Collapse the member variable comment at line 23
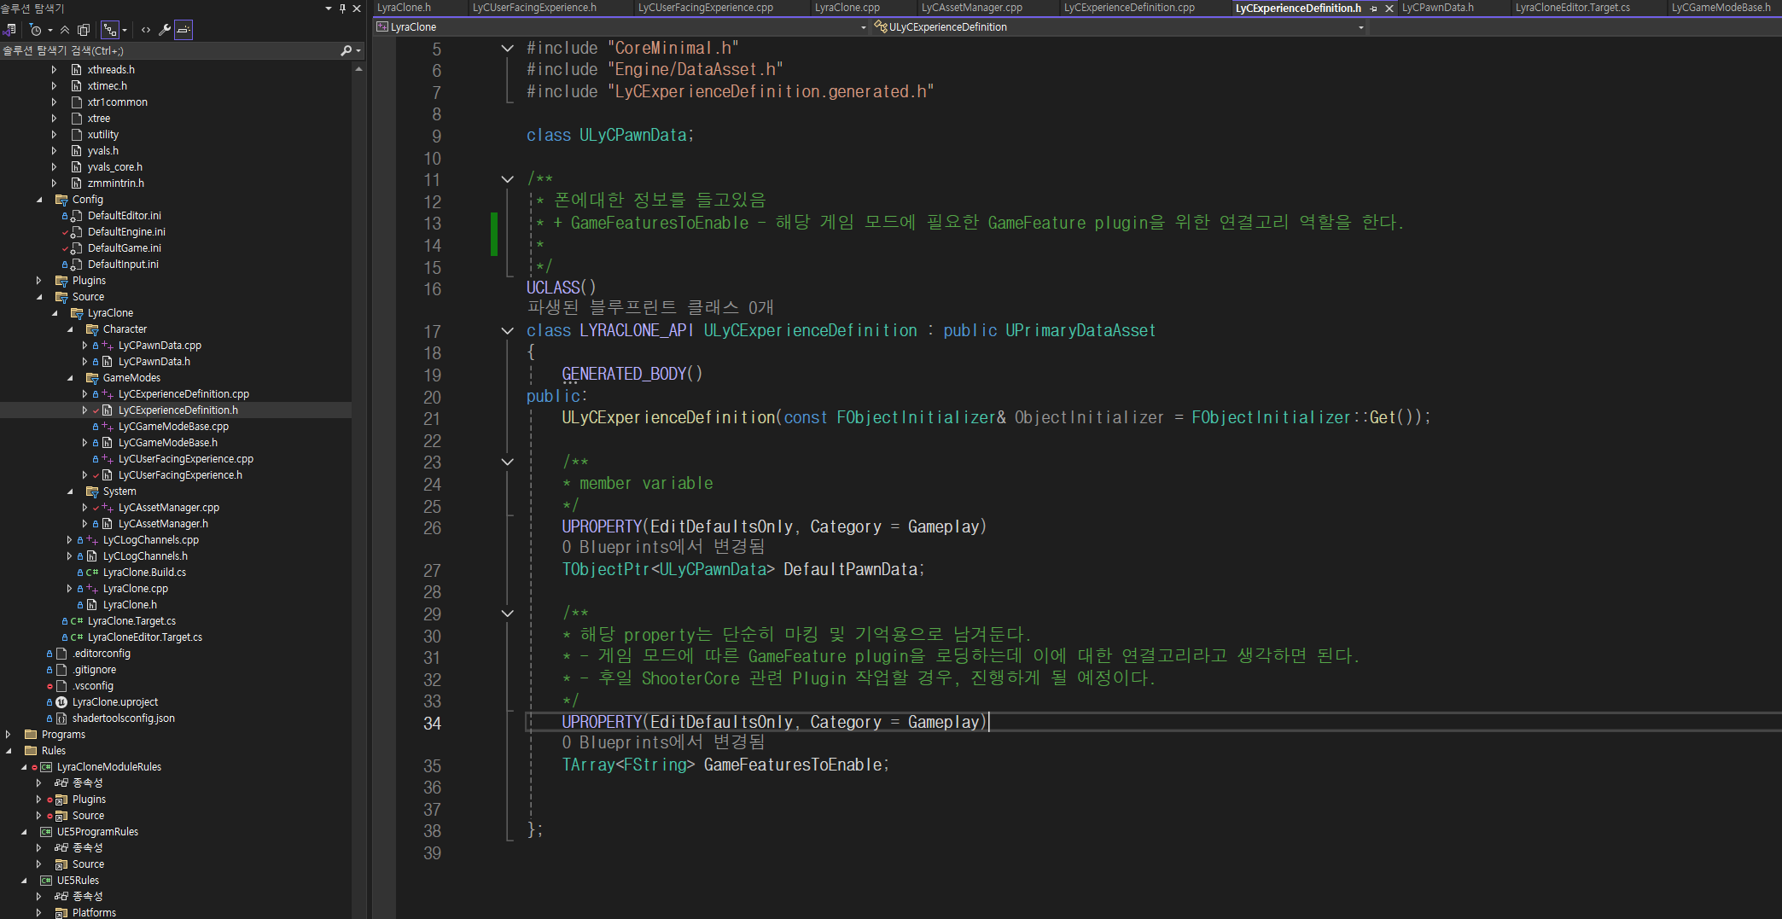Screen dimensions: 1782x919 tap(508, 462)
